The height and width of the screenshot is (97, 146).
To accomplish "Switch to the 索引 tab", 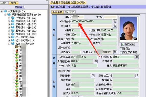I will pyautogui.click(x=14, y=3).
